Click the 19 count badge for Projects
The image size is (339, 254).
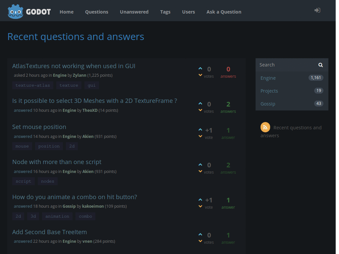(x=319, y=91)
